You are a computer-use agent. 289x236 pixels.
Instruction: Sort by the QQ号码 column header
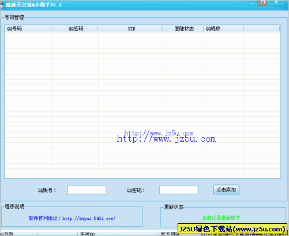28,29
